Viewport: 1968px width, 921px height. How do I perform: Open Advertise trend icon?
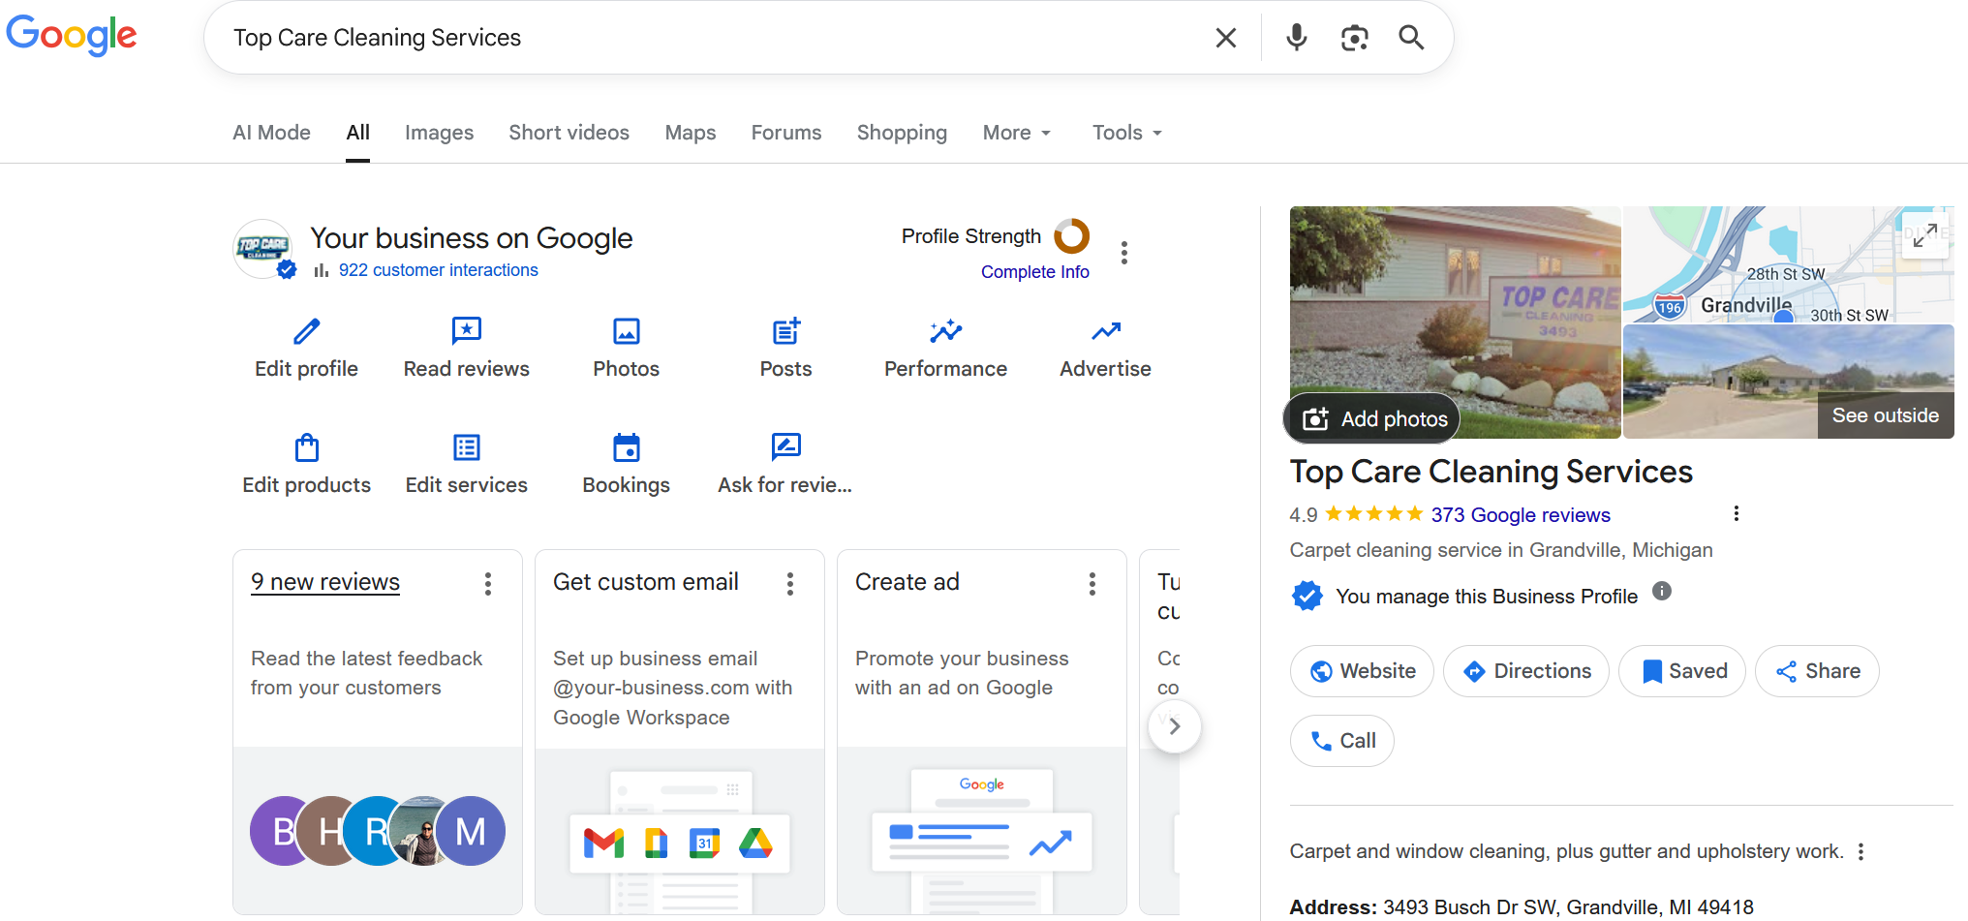1105,331
